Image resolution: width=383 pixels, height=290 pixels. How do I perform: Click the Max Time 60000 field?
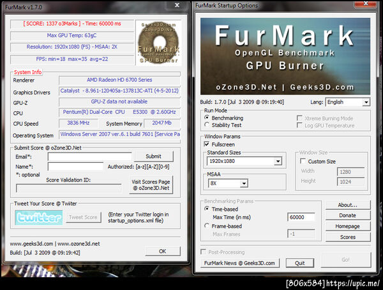pyautogui.click(x=301, y=217)
